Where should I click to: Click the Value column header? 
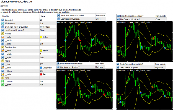43,16
